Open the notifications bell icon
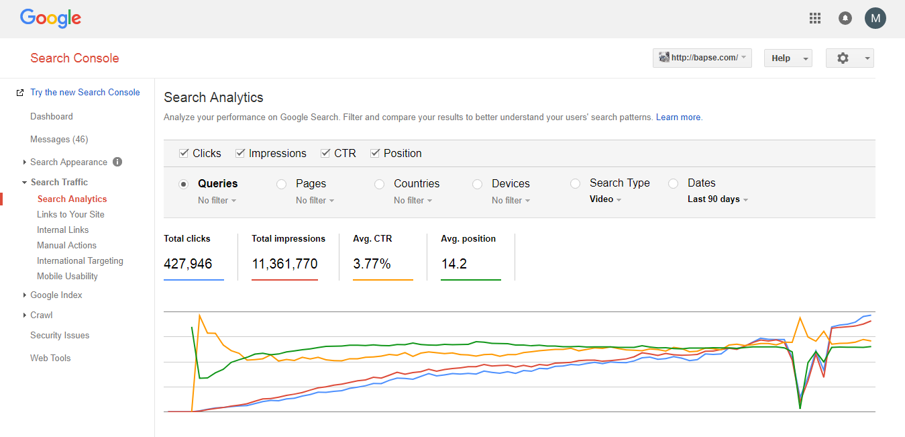 845,18
